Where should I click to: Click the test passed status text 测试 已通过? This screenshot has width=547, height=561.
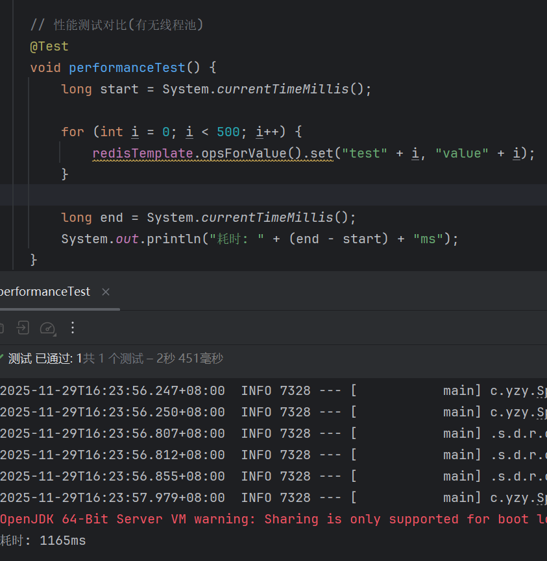[x=41, y=359]
